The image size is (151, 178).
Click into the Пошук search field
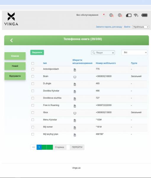tap(103, 53)
